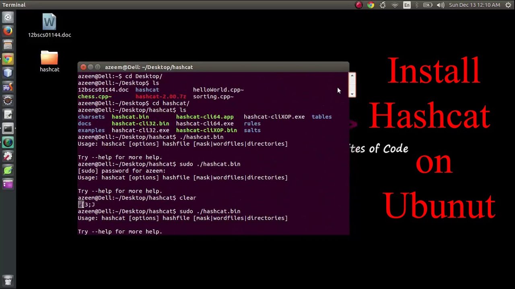
Task: Open the Files manager dock icon
Action: [8, 45]
